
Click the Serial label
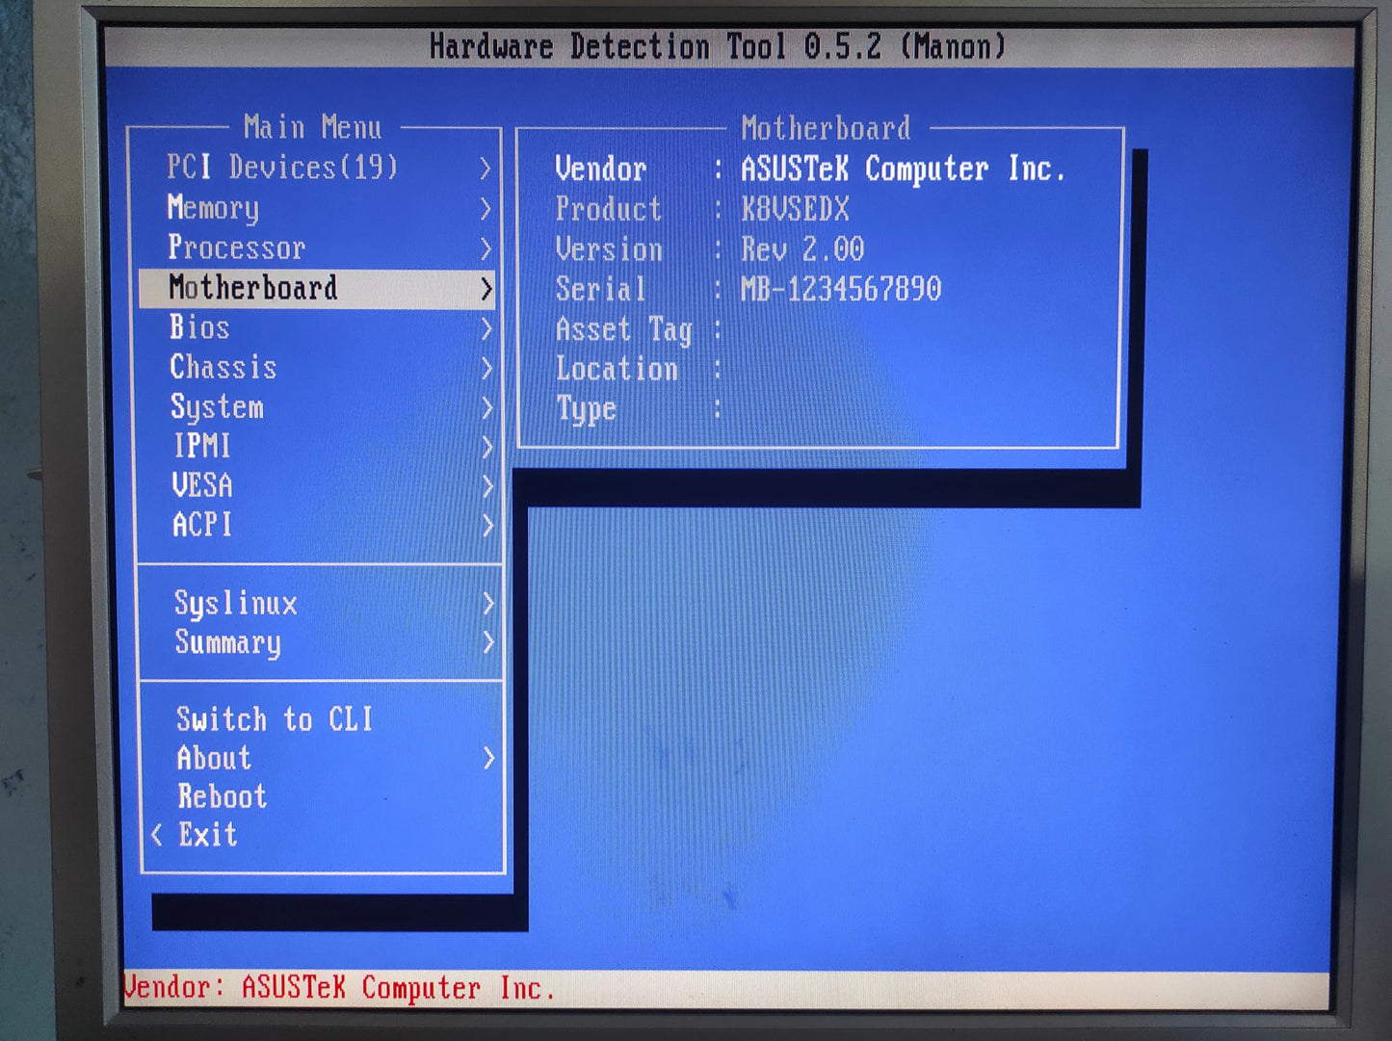(600, 289)
